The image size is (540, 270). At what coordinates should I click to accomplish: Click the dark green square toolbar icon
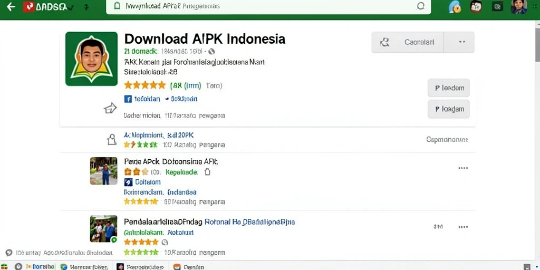[497, 6]
